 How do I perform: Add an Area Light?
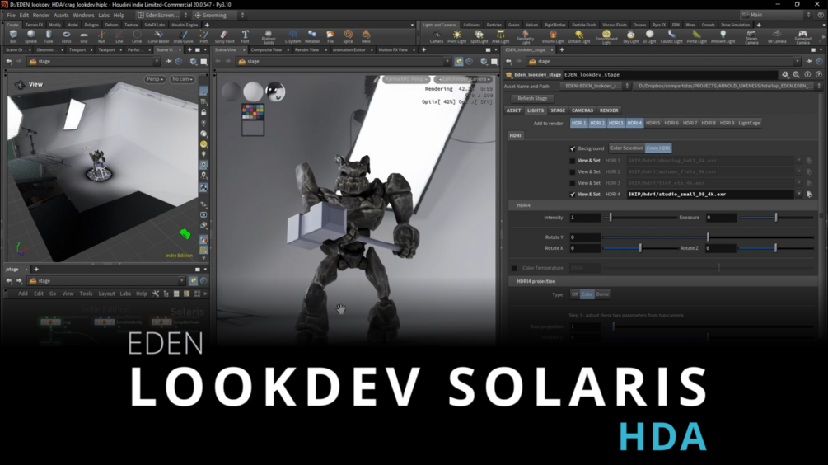click(x=500, y=36)
